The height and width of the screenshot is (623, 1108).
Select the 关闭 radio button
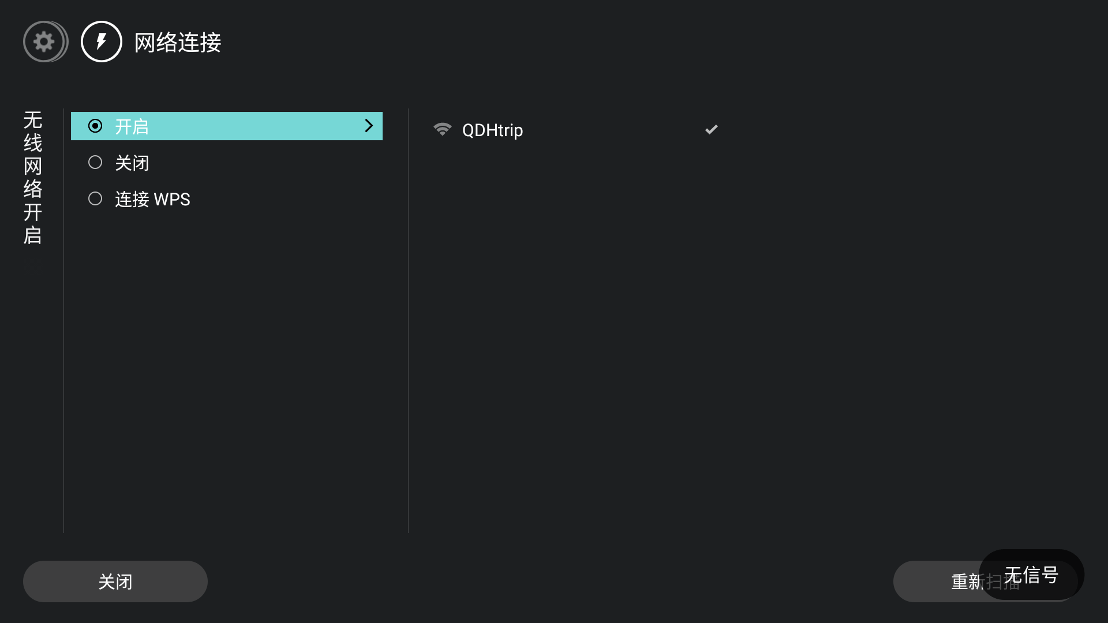point(95,163)
